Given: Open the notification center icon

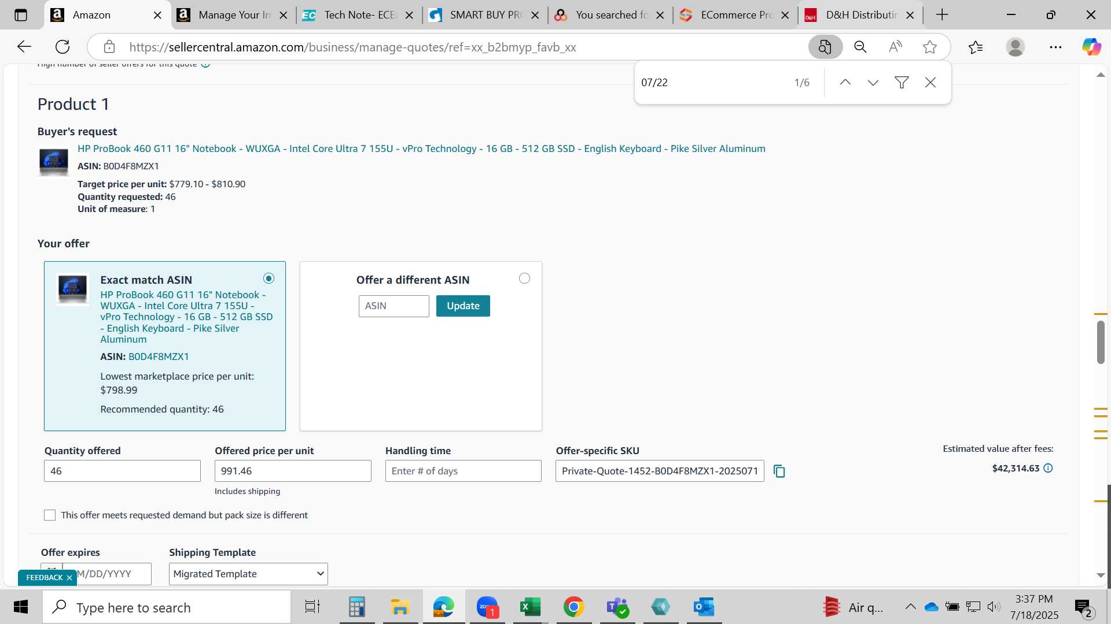Looking at the screenshot, I should tap(1084, 607).
